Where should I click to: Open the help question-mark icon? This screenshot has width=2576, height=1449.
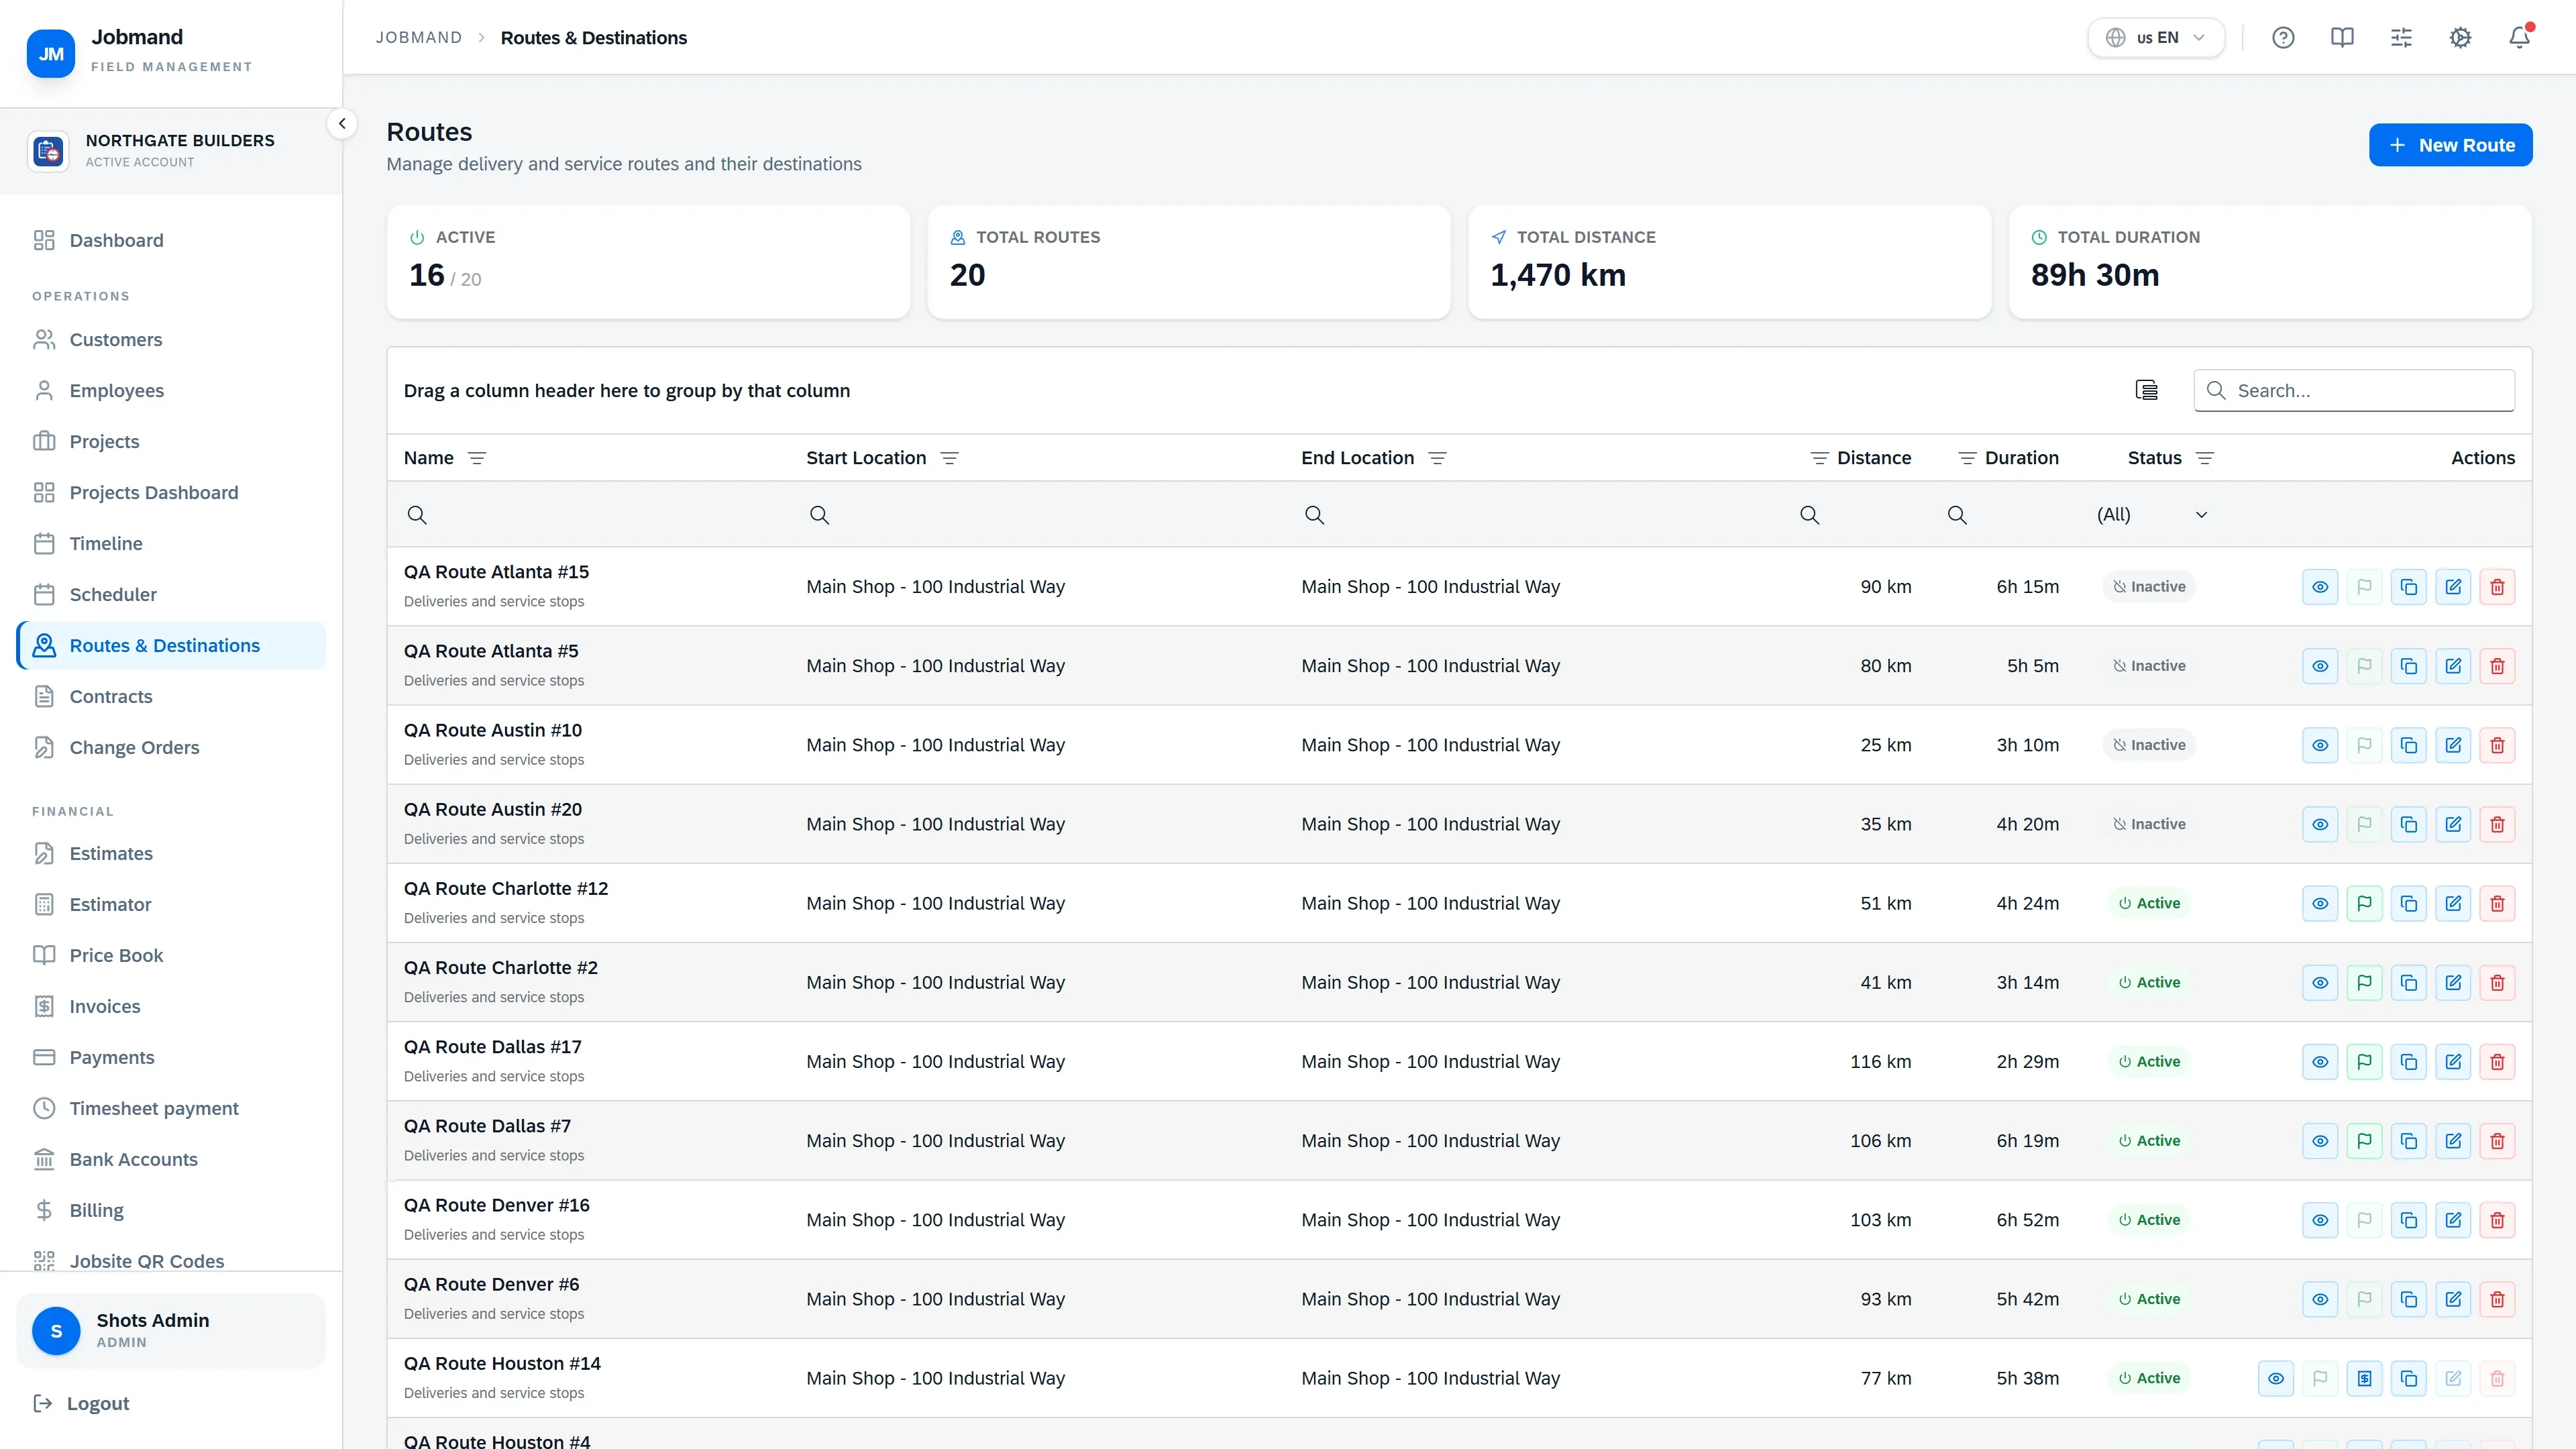(2283, 38)
